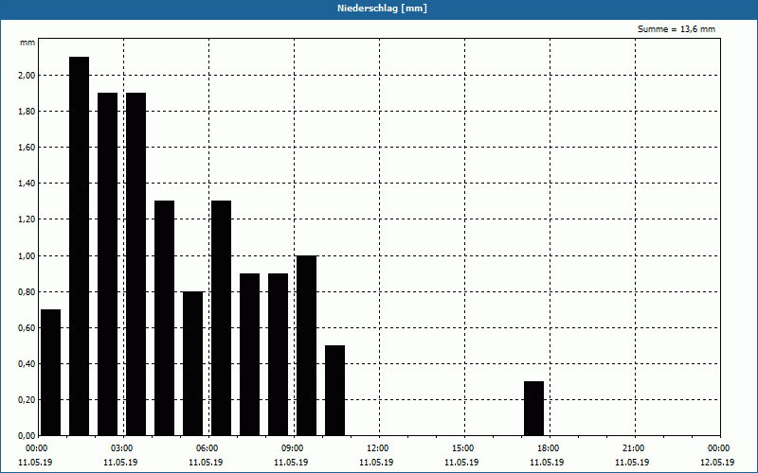Viewport: 758px width, 473px height.
Task: Click the 00:00 label above first 11.05.19
Action: point(37,448)
